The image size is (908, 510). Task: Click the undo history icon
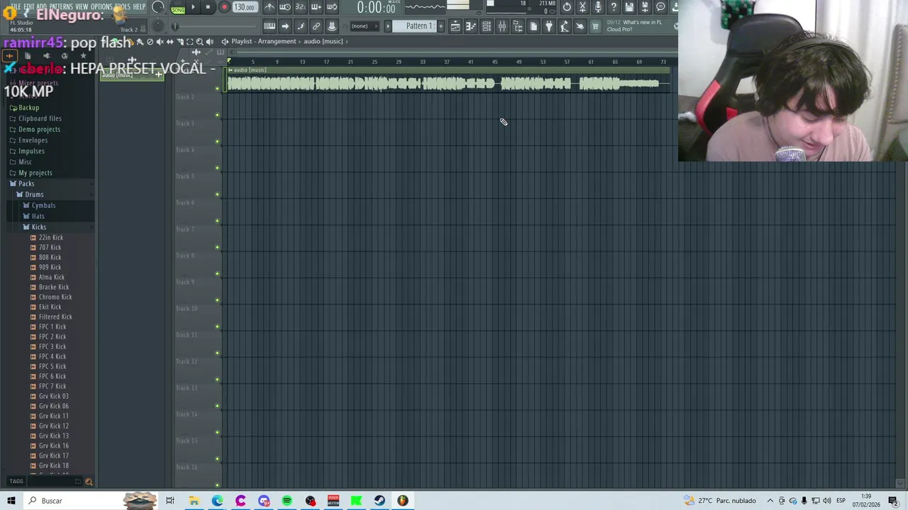(567, 7)
